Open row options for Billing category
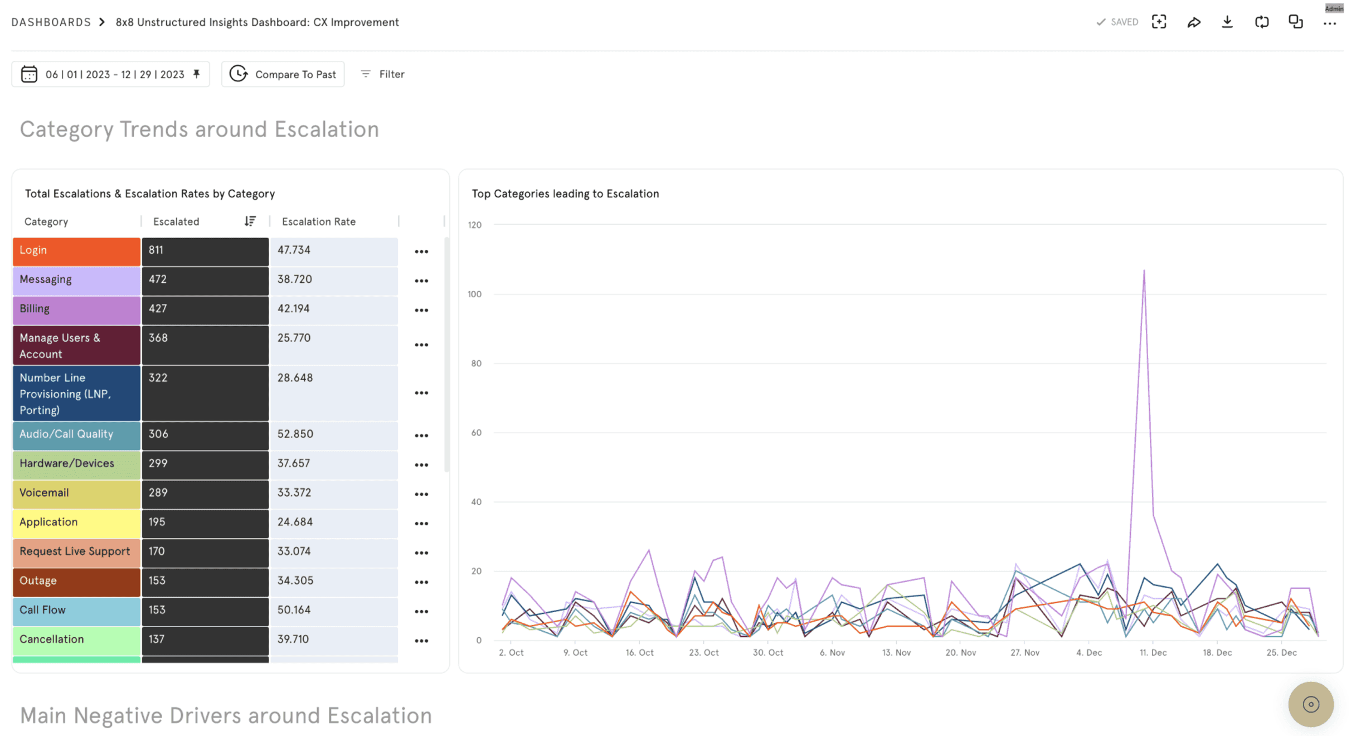Image resolution: width=1351 pixels, height=736 pixels. click(421, 311)
